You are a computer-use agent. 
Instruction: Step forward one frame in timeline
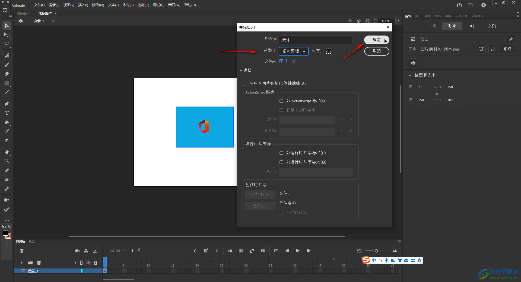[x=309, y=251]
